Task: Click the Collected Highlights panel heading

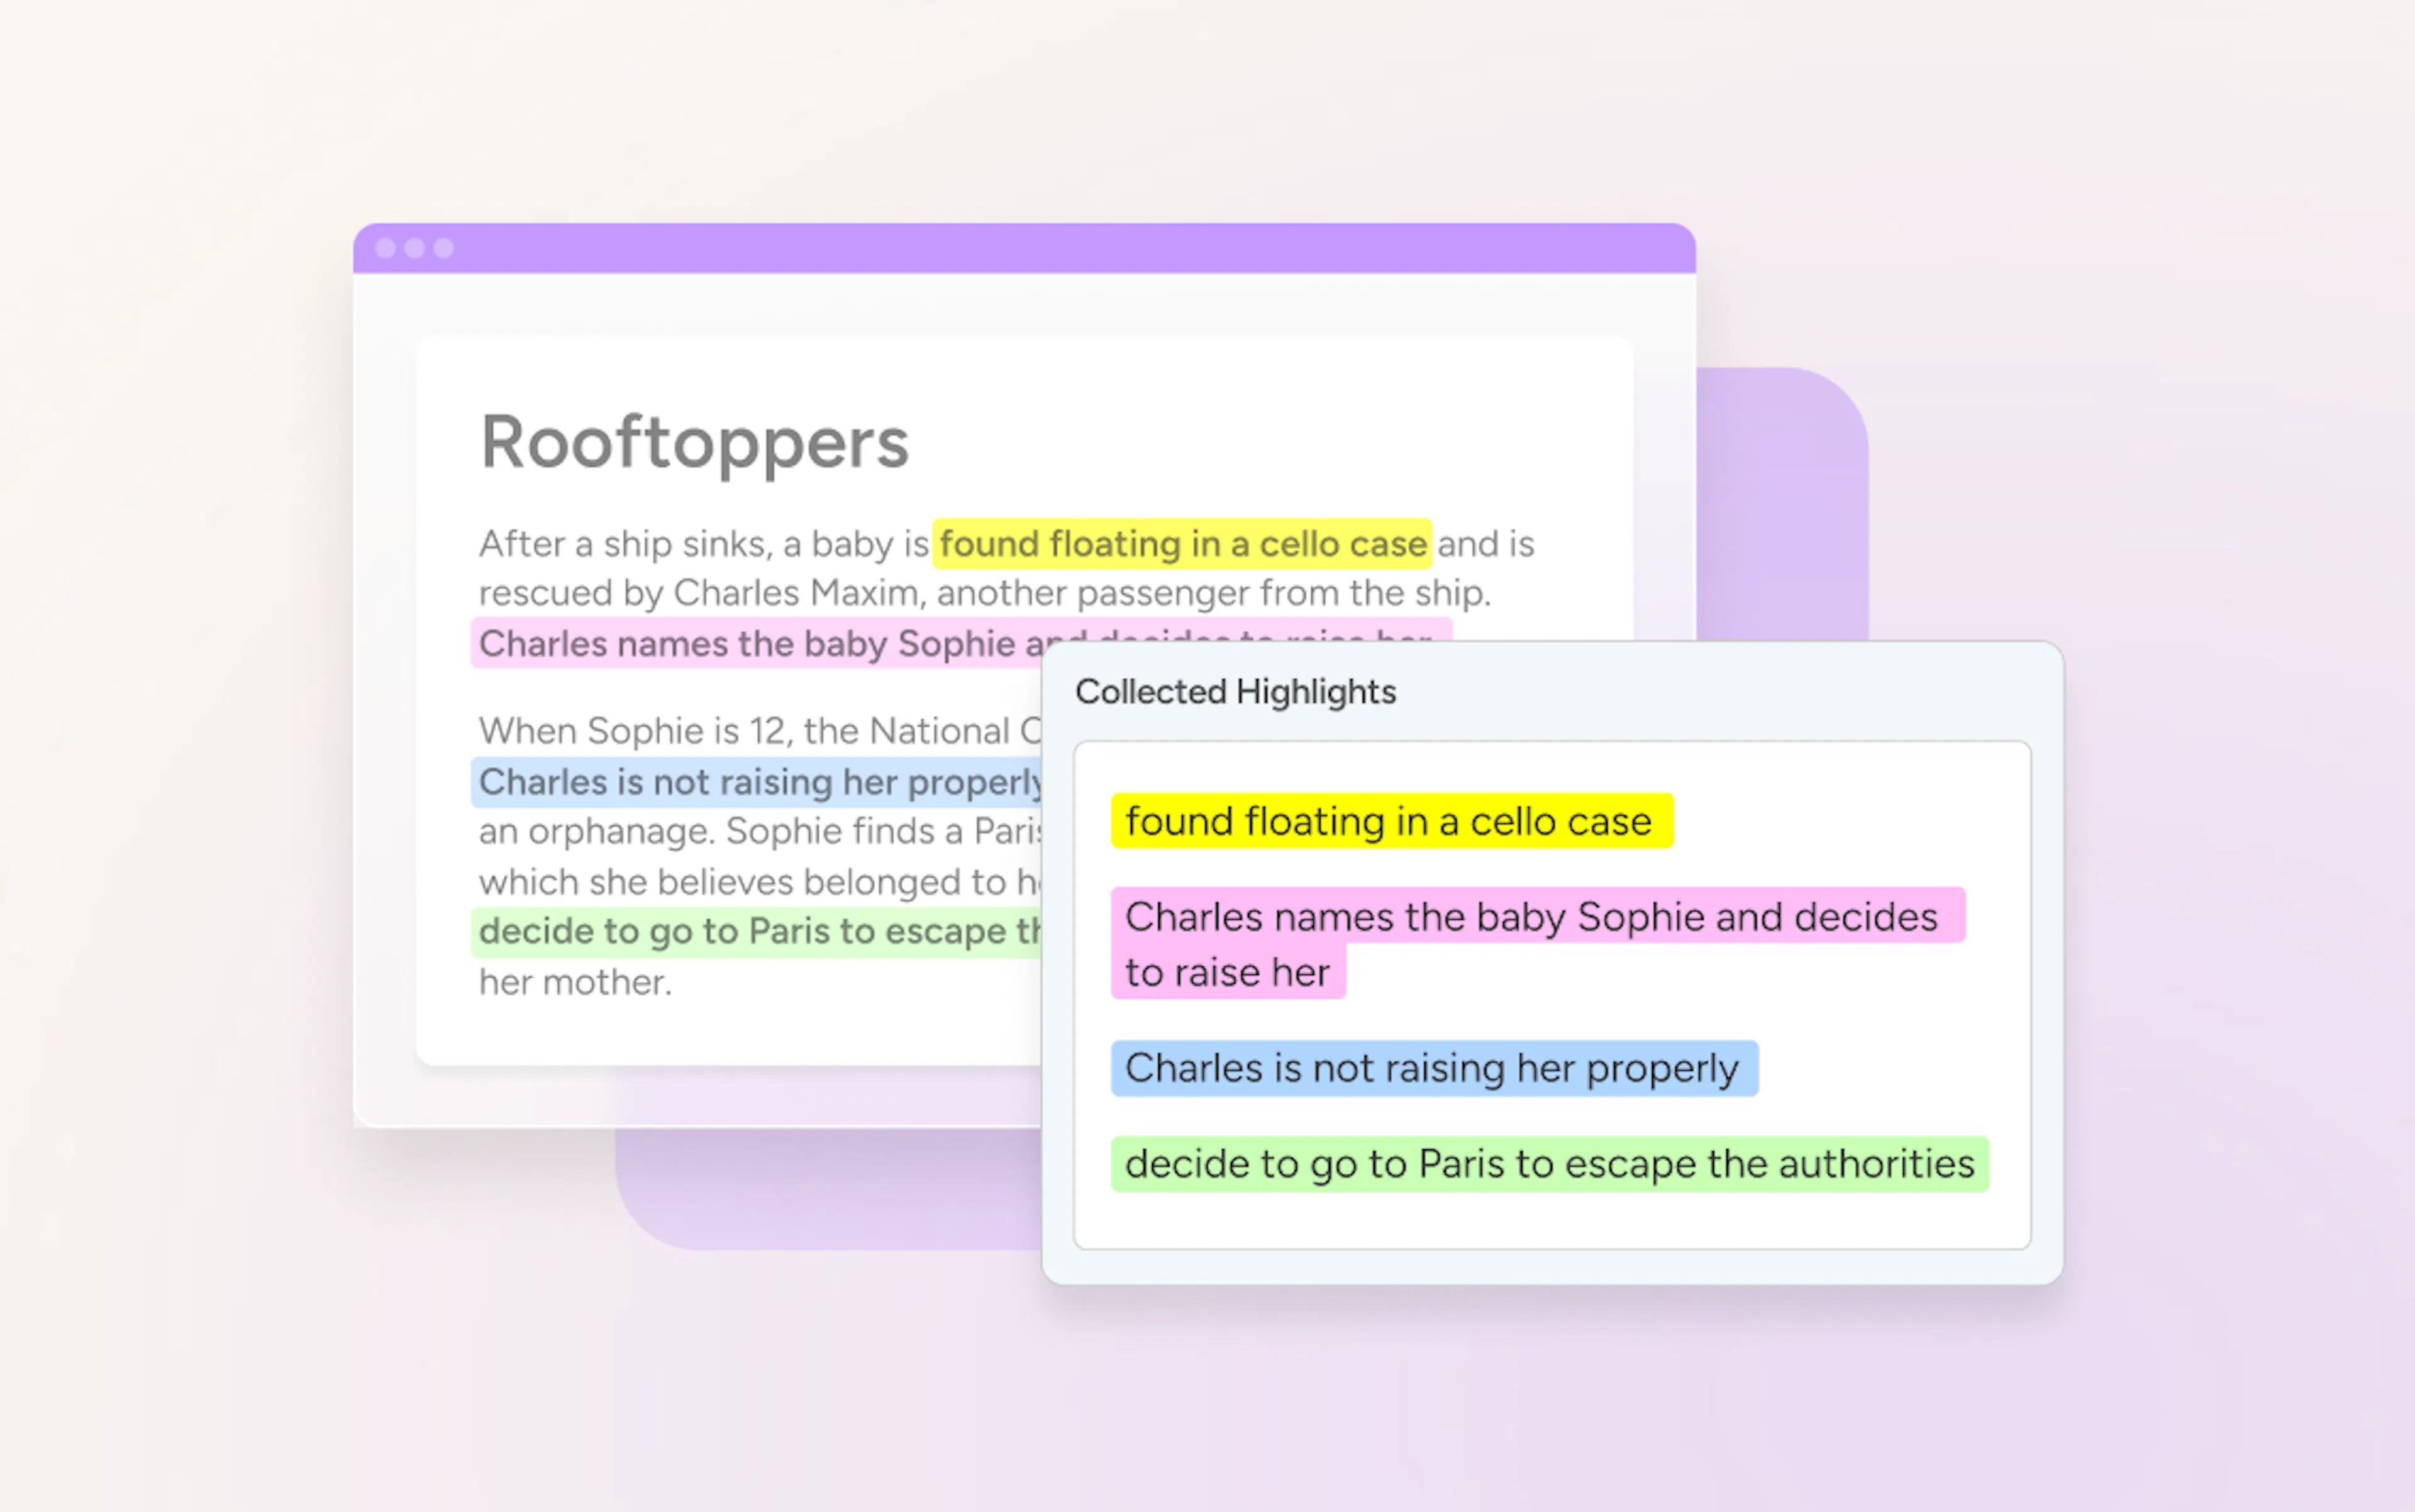Action: (x=1236, y=692)
